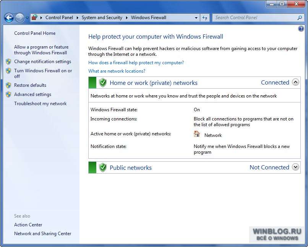The width and height of the screenshot is (308, 247).
Task: Open 'What are network locations?' link
Action: point(117,71)
